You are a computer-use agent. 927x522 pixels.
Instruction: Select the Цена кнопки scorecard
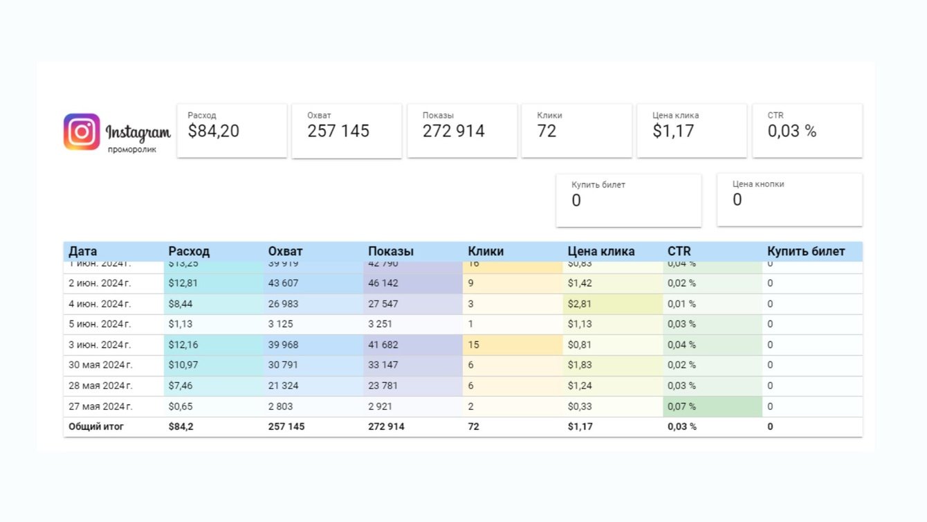pyautogui.click(x=789, y=200)
